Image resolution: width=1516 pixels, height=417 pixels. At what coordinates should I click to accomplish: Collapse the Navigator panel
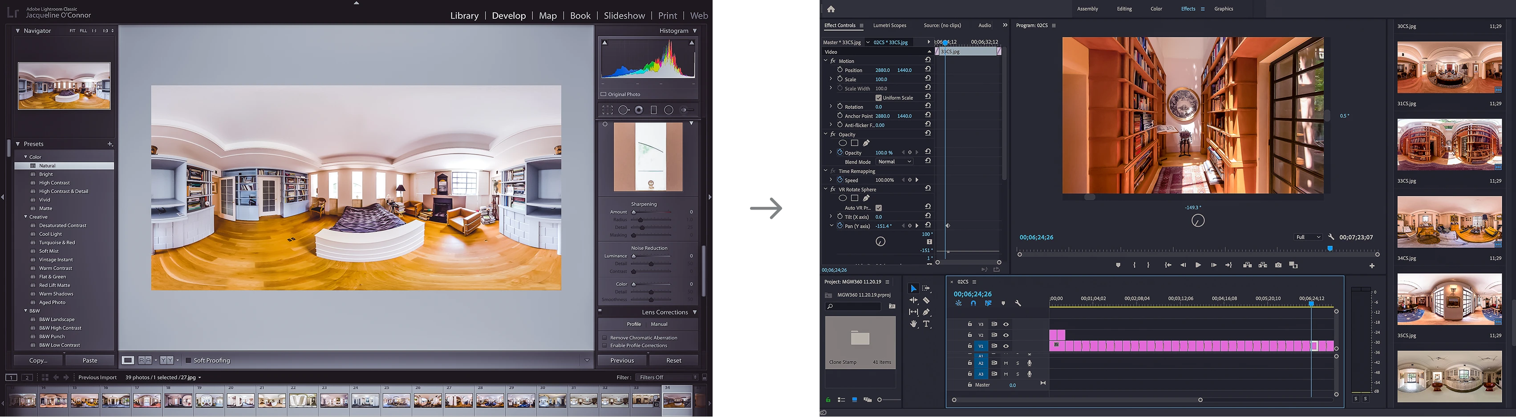point(18,31)
